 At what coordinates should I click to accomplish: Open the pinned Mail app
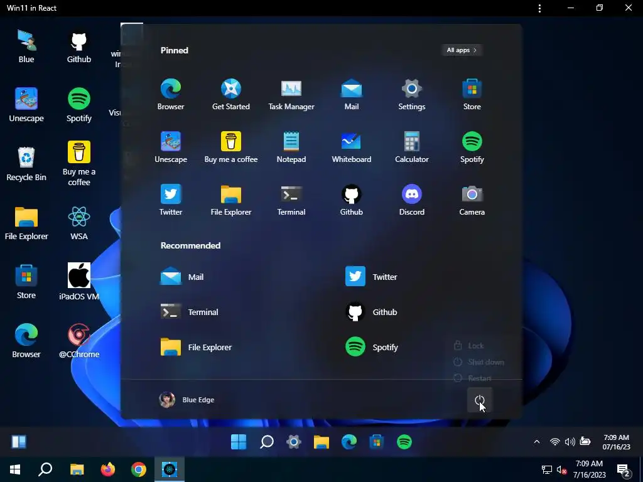pyautogui.click(x=352, y=94)
